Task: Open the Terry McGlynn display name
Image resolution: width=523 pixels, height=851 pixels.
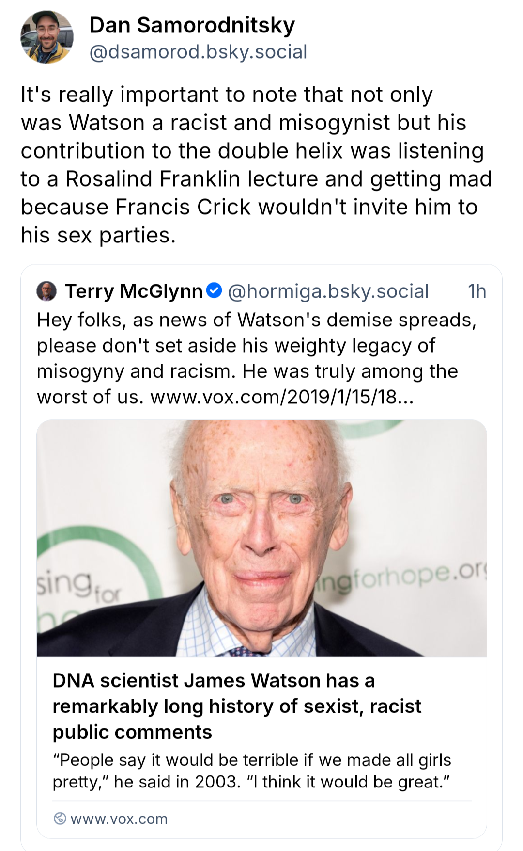Action: pos(134,291)
